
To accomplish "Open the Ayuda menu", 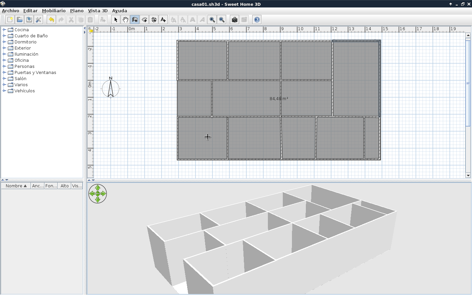I will (119, 11).
